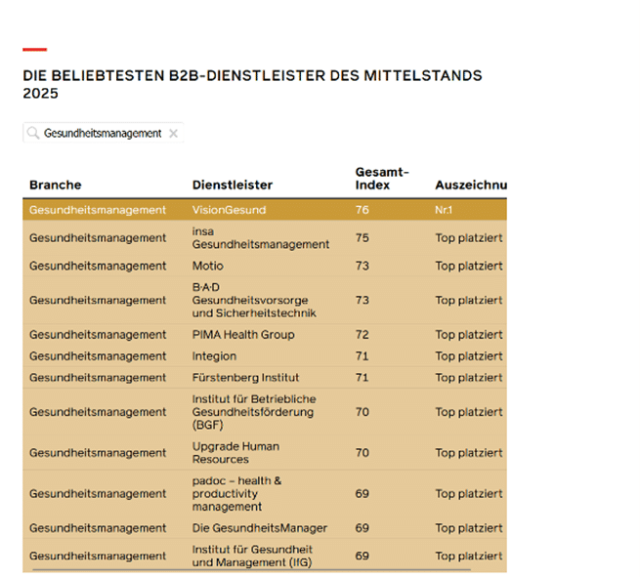Click Branche cell in the VisionGesund row

coord(98,210)
